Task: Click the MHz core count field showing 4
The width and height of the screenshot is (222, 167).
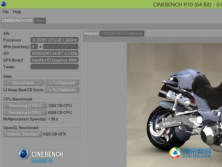Action: click(x=34, y=47)
